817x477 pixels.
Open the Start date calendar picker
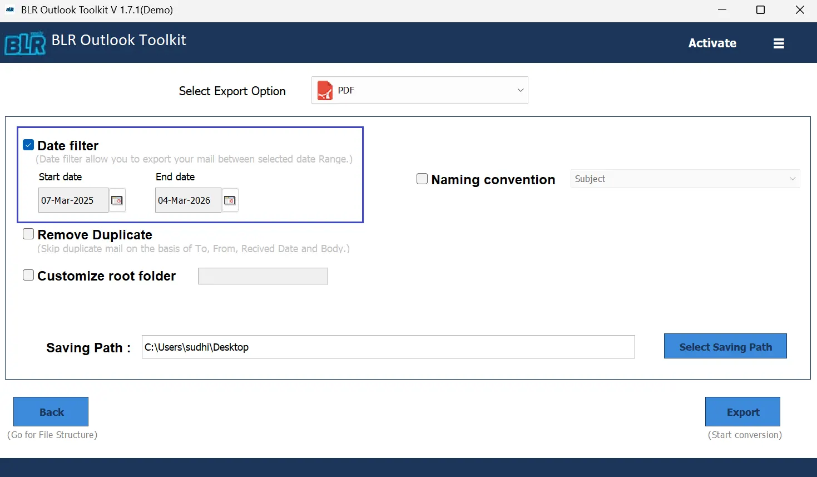pos(117,200)
